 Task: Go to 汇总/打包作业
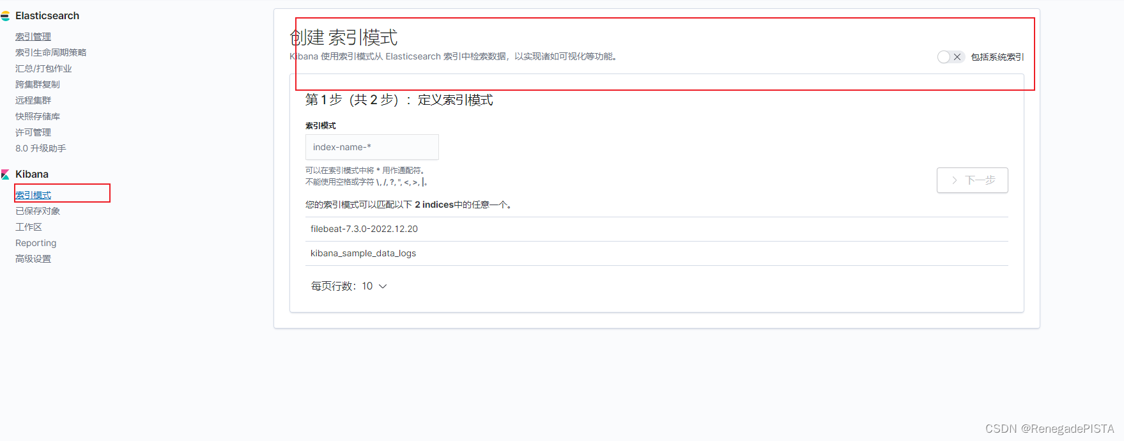pos(43,69)
